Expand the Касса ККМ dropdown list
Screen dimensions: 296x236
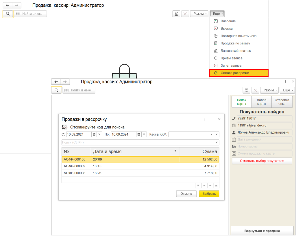[x=211, y=134]
